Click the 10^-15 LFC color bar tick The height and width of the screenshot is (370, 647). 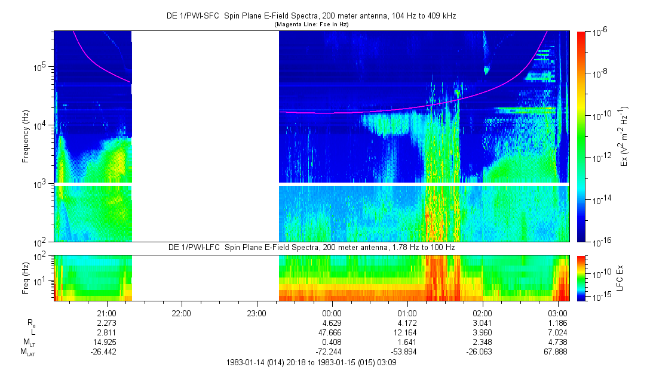click(600, 296)
